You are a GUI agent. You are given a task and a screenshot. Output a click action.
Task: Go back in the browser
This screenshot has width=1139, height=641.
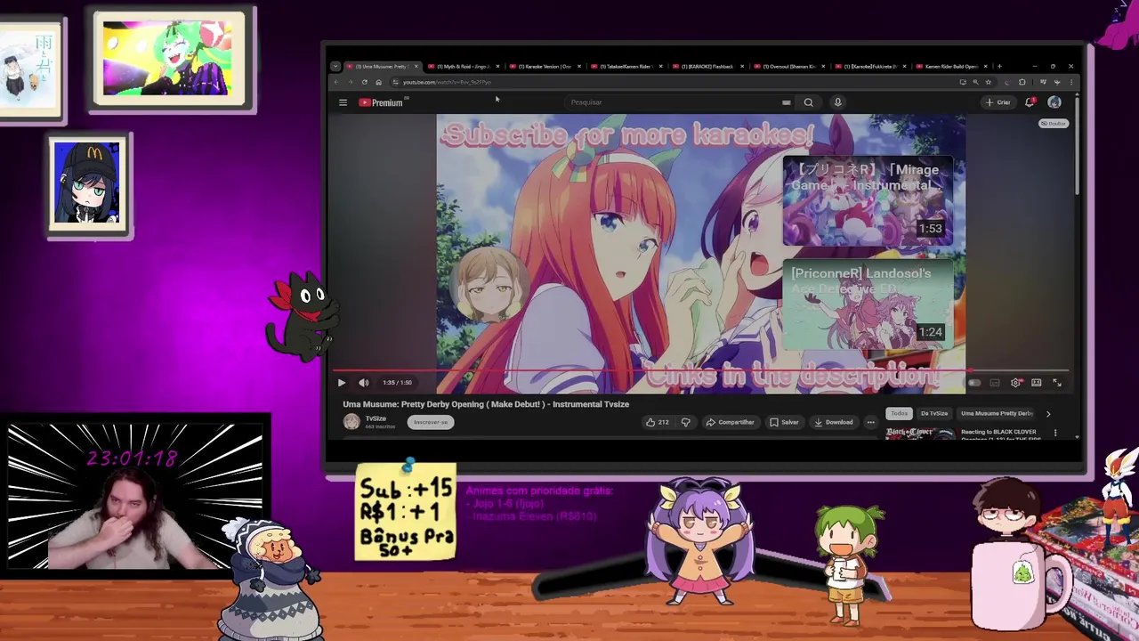coord(336,82)
